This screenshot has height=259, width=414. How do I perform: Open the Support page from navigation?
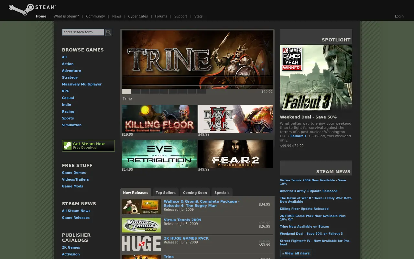tap(180, 16)
